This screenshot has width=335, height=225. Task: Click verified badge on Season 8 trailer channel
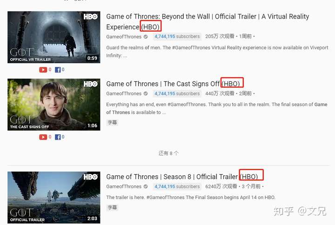tap(146, 186)
